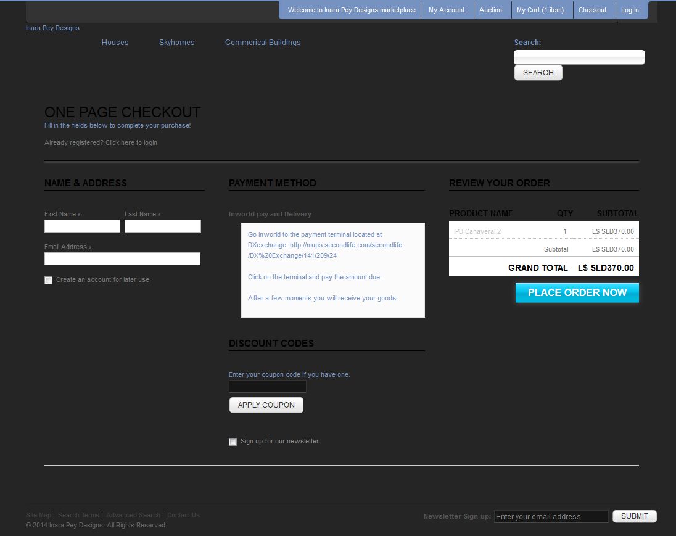Select the Last Name text box
Viewport: 676px width, 536px height.
[x=162, y=226]
